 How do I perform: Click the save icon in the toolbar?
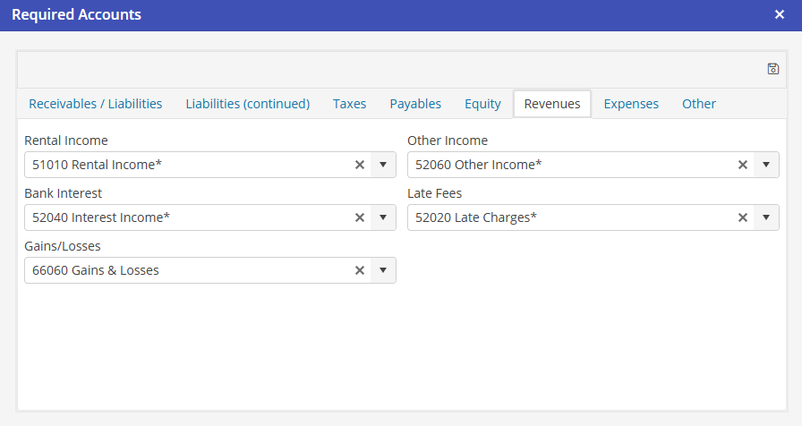(x=773, y=69)
